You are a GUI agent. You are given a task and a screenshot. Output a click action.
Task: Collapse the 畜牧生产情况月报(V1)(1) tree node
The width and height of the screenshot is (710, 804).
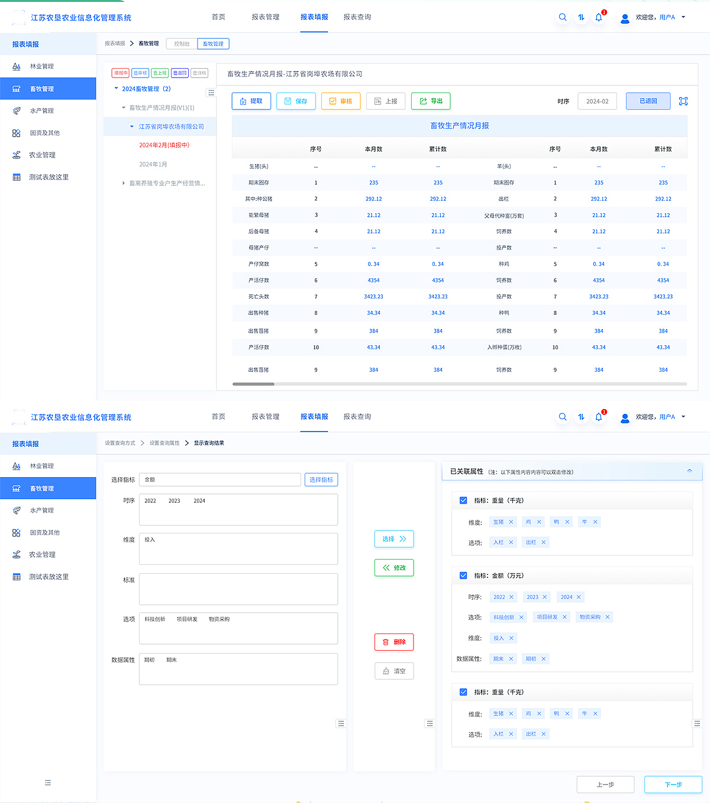tap(124, 108)
